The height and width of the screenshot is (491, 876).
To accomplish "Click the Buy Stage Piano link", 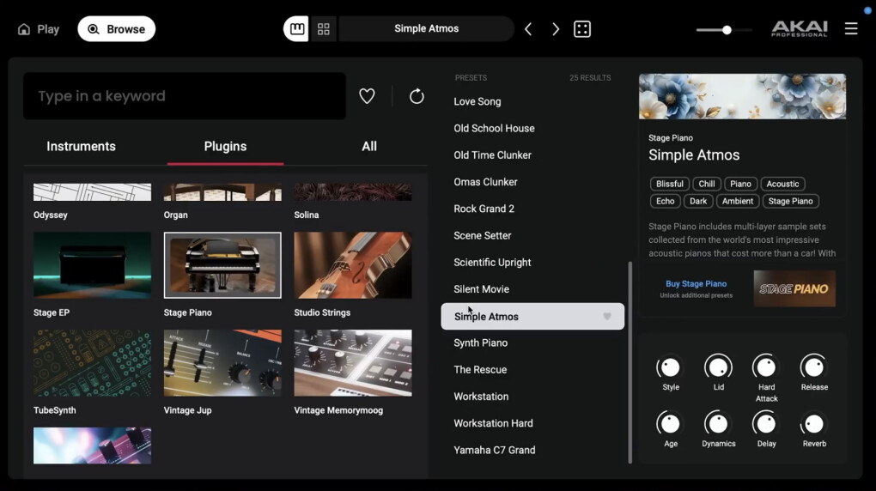I will click(x=696, y=284).
